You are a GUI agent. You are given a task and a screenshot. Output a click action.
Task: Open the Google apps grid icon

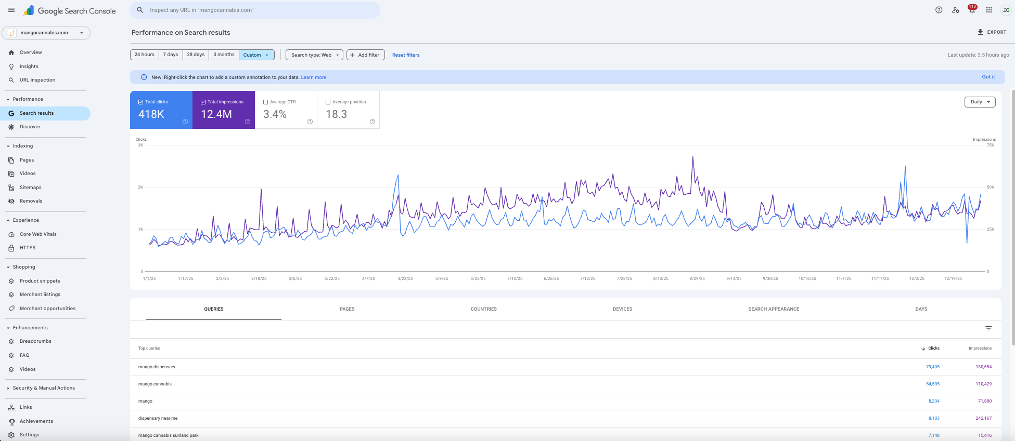[989, 10]
